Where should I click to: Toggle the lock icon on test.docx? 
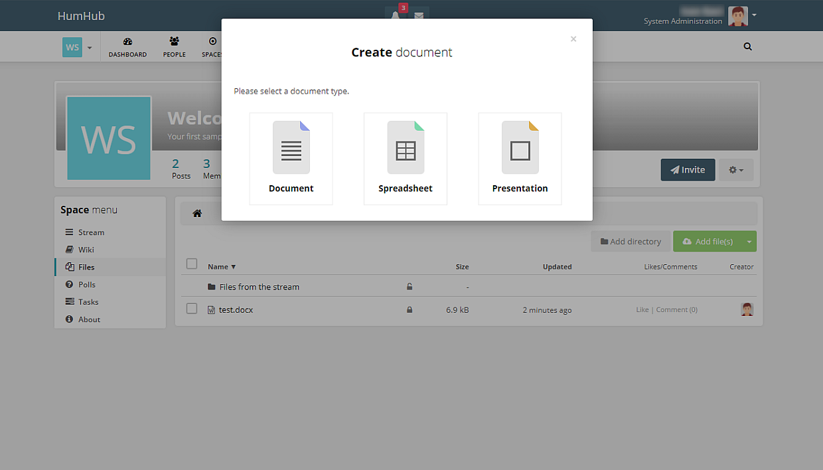pyautogui.click(x=410, y=309)
